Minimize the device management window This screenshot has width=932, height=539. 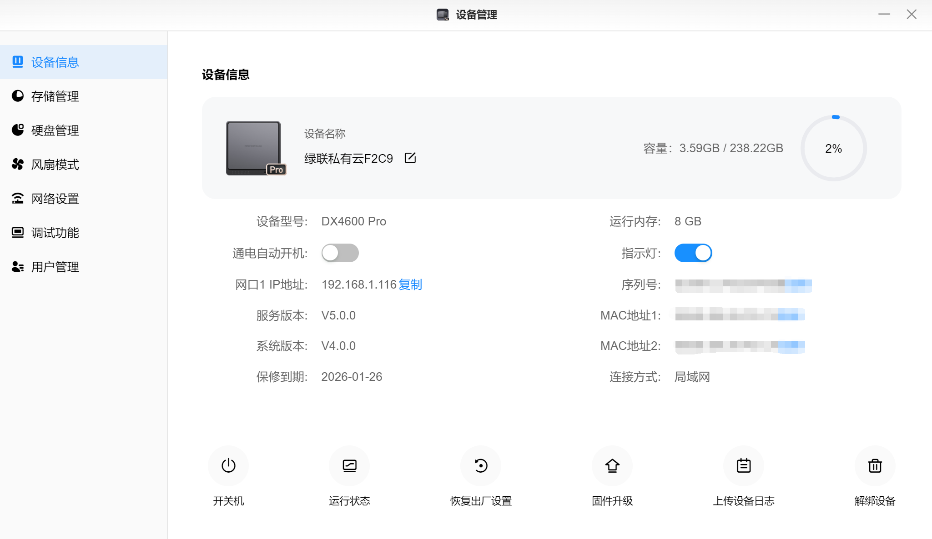click(x=884, y=15)
